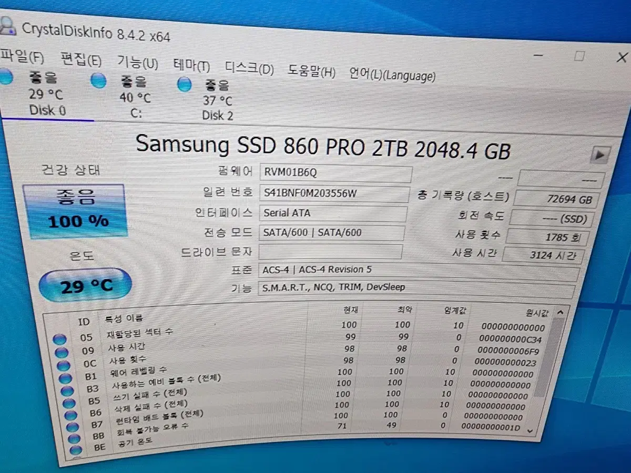Image resolution: width=631 pixels, height=473 pixels.
Task: Click the features field with S.M.A.R.T., NCQ
Action: (x=416, y=289)
